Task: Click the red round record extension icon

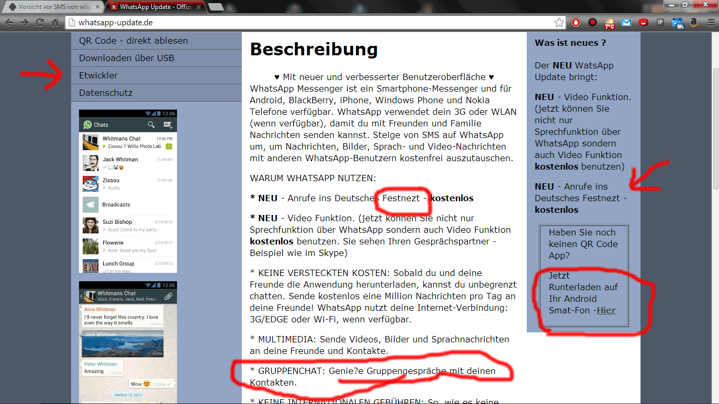Action: [x=593, y=23]
